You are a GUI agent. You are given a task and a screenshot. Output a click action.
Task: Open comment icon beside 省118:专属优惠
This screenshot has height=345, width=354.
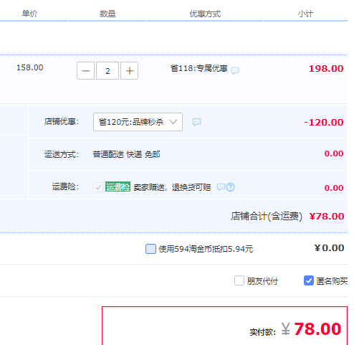(235, 70)
